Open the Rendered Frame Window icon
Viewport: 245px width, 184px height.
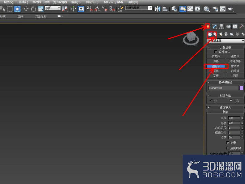pos(223,9)
